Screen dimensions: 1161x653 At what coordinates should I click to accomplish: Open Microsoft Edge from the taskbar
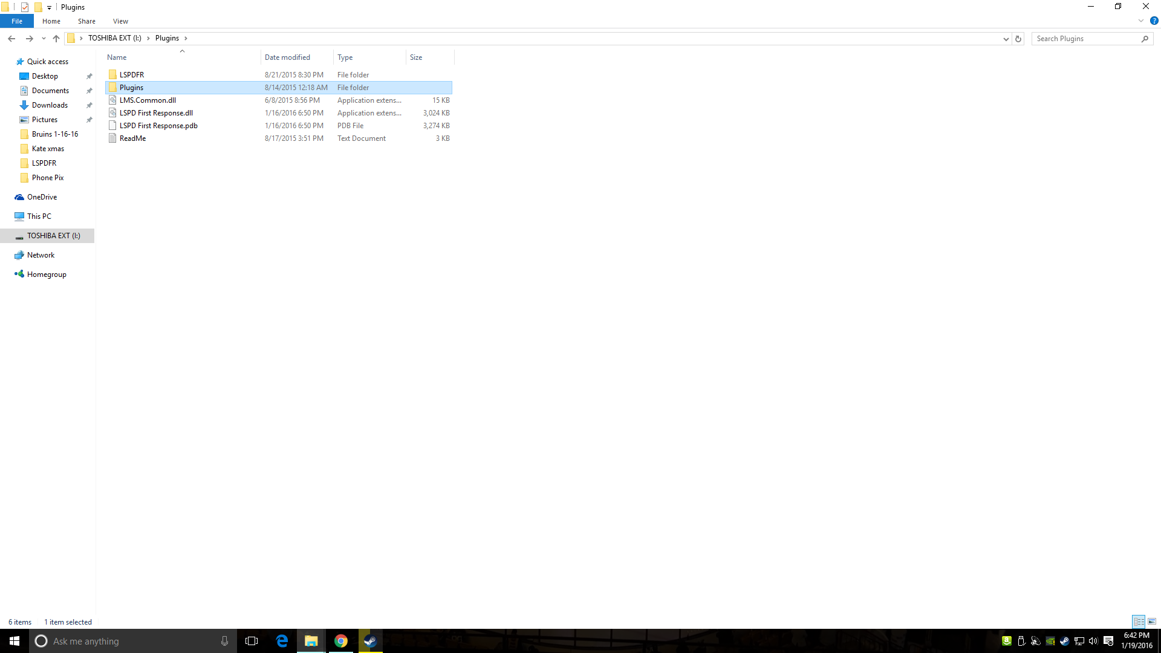click(282, 641)
